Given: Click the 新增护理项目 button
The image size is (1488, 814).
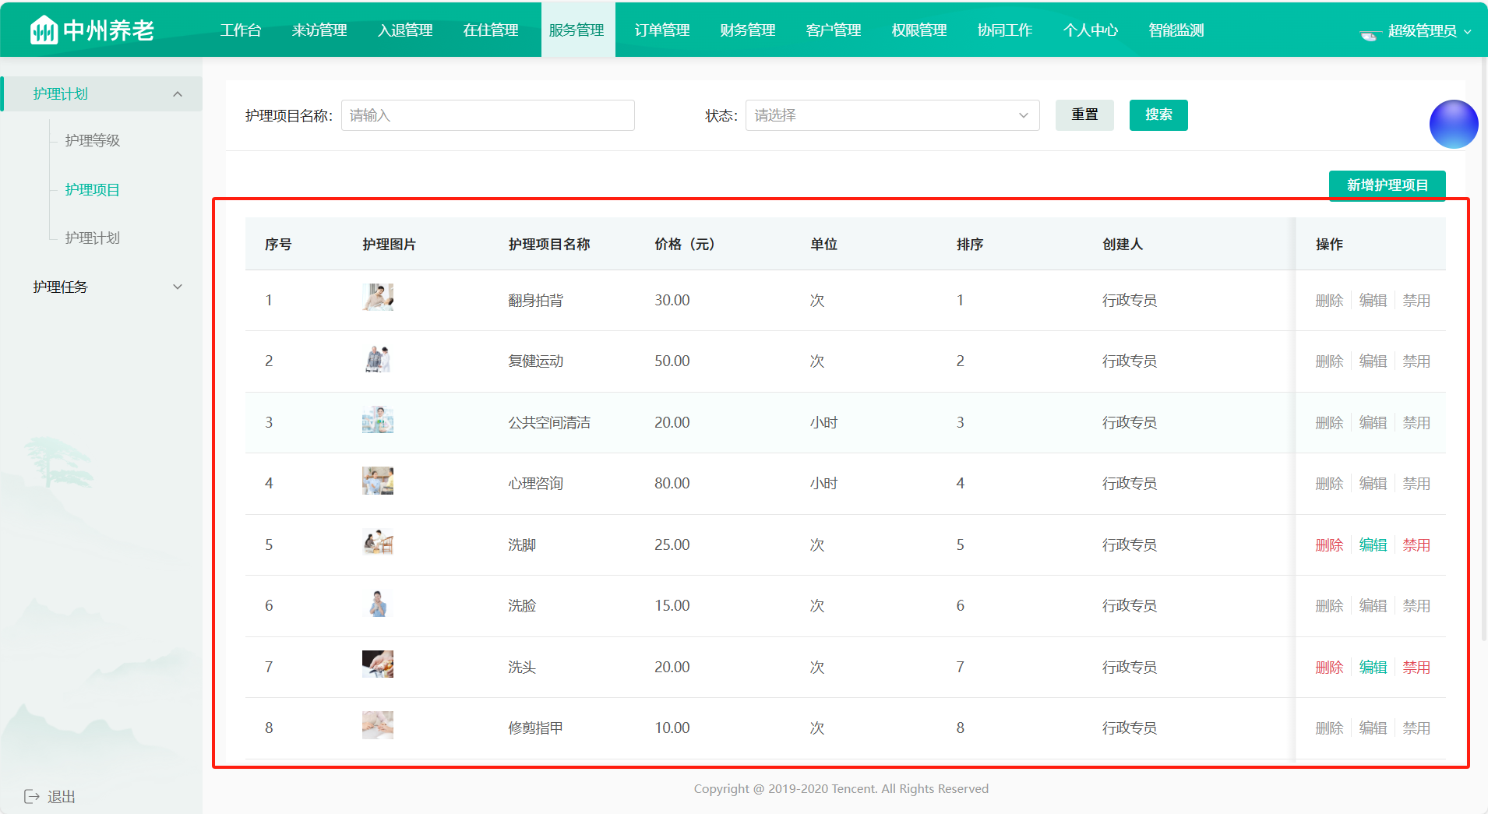Looking at the screenshot, I should tap(1388, 185).
